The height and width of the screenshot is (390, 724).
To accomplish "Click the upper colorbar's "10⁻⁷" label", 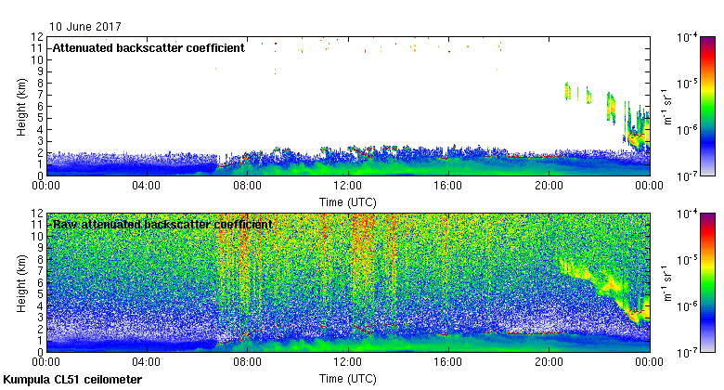I will click(x=686, y=176).
